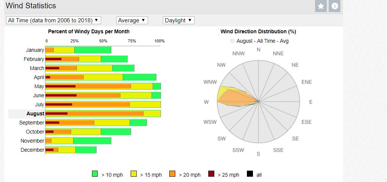This screenshot has height=182, width=387.
Task: Click the dark red segment of June's bar
Action: 61,95
